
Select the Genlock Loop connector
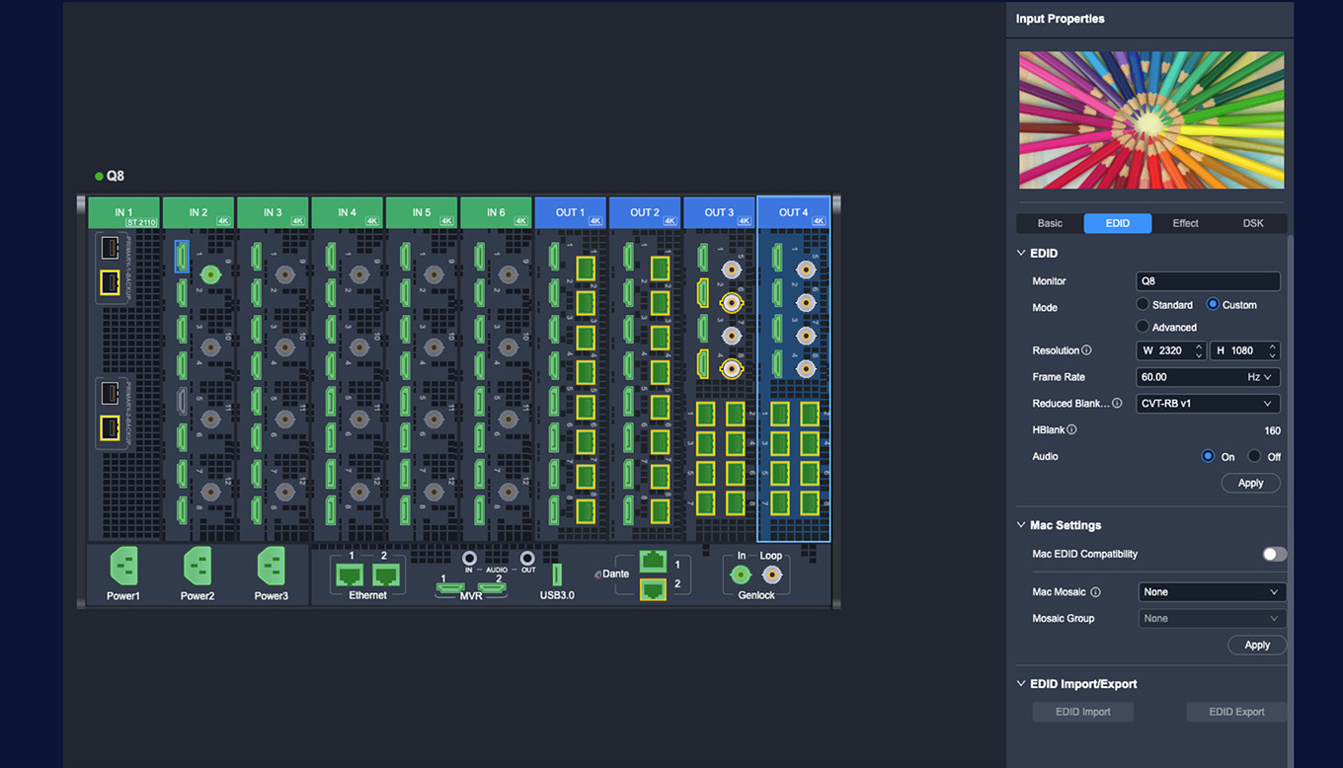(771, 575)
